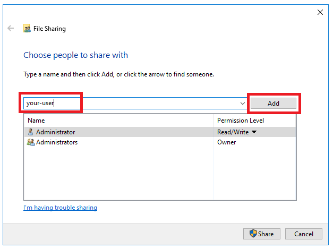Expand the user name combo box arrow
Viewport: 333px width, 249px height.
click(243, 104)
